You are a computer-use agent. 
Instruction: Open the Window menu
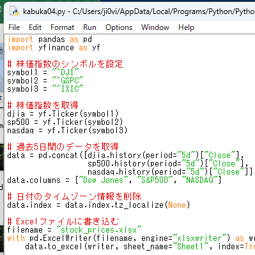pos(155,27)
